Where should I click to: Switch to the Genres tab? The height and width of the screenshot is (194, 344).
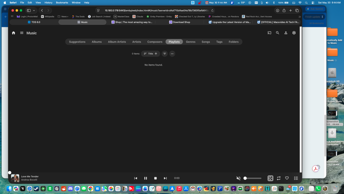point(191,42)
